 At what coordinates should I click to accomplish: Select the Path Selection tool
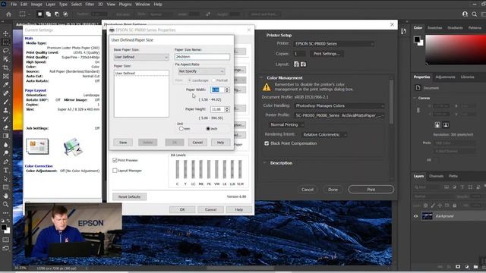coord(5,179)
